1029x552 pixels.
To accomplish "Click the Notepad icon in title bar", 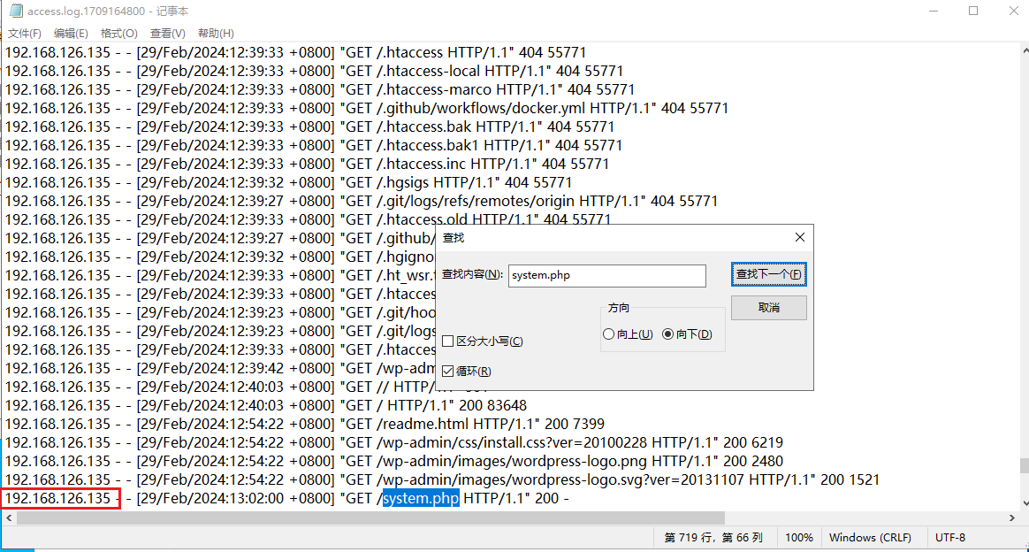I will [15, 11].
